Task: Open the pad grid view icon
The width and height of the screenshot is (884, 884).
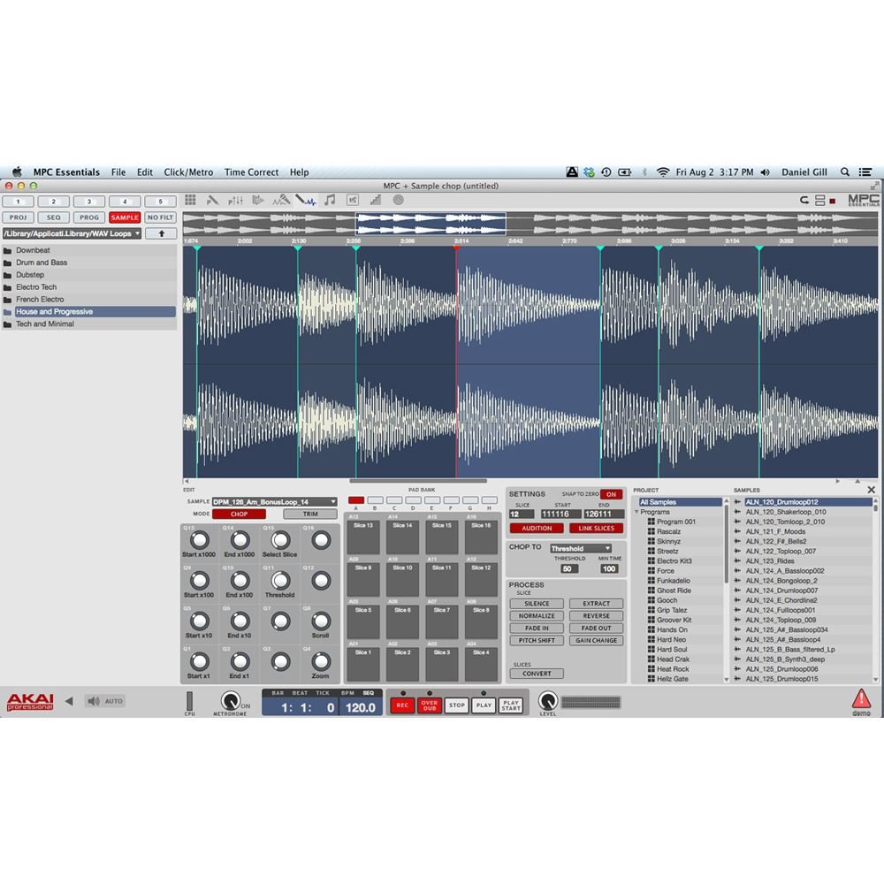Action: [190, 201]
